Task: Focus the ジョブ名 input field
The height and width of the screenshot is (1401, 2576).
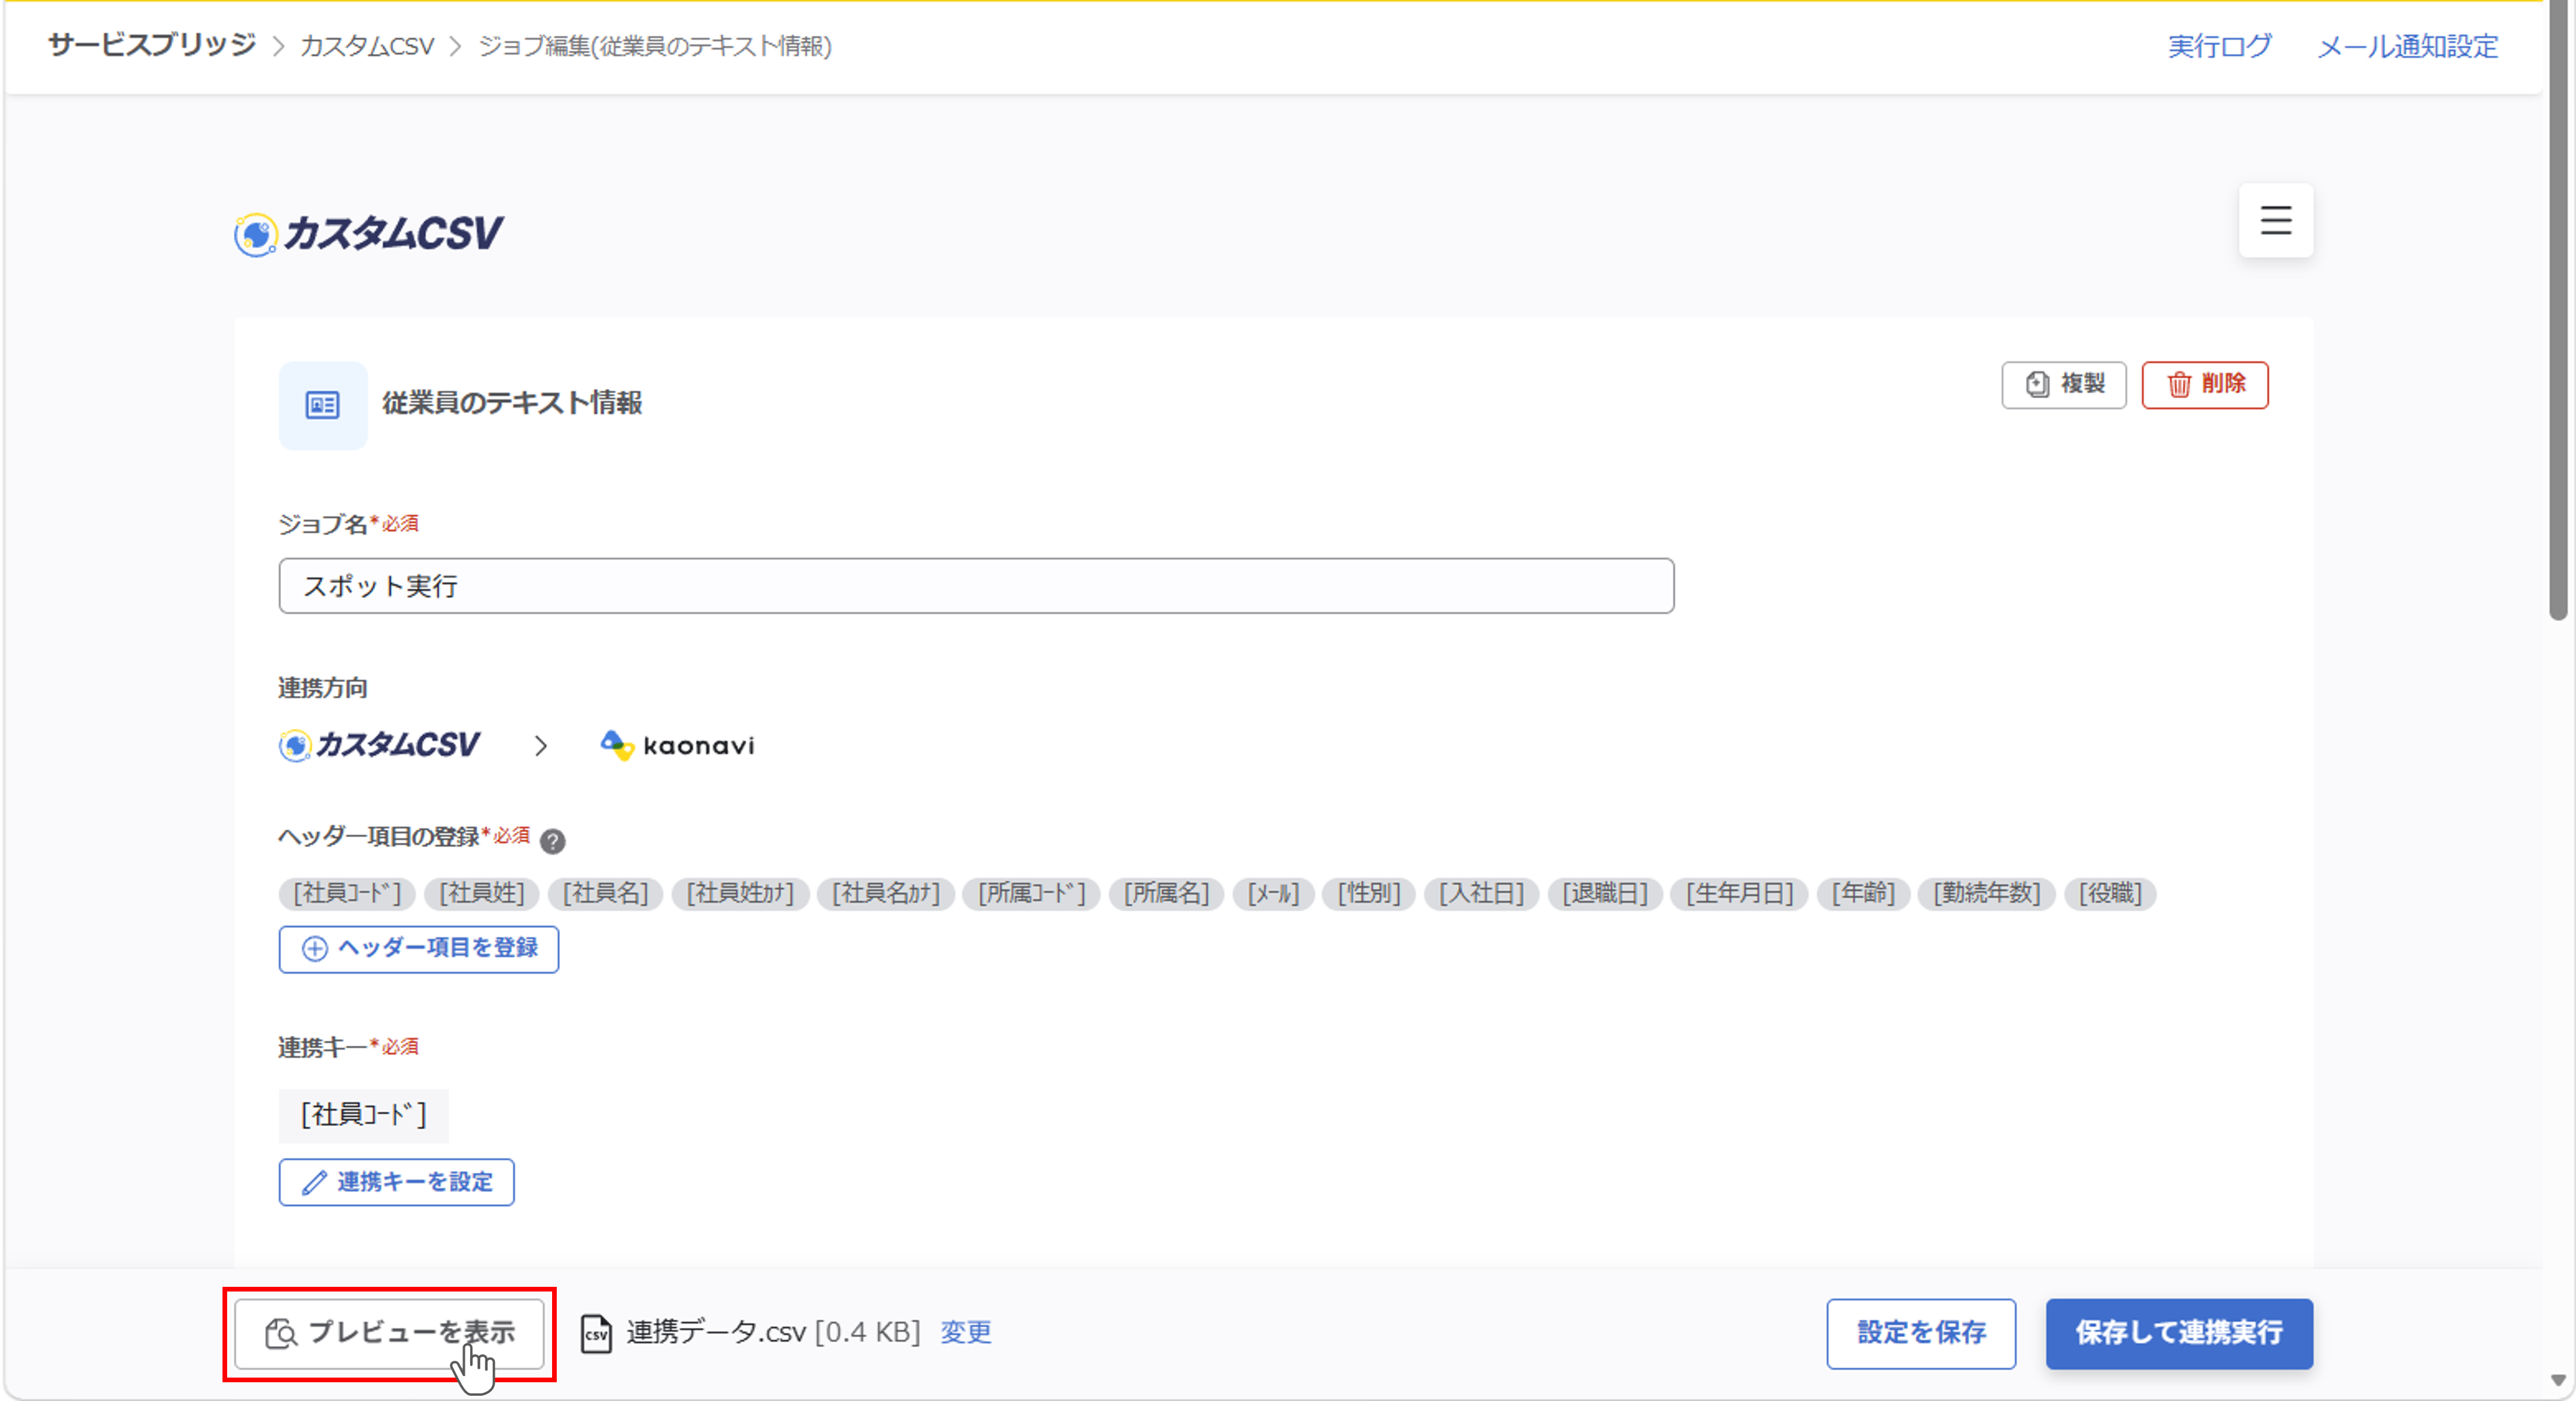Action: click(976, 586)
